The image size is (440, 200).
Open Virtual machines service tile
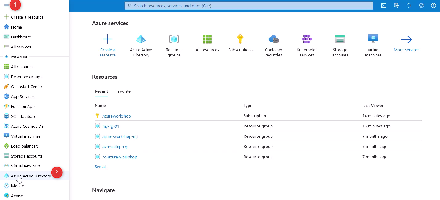[x=373, y=46]
